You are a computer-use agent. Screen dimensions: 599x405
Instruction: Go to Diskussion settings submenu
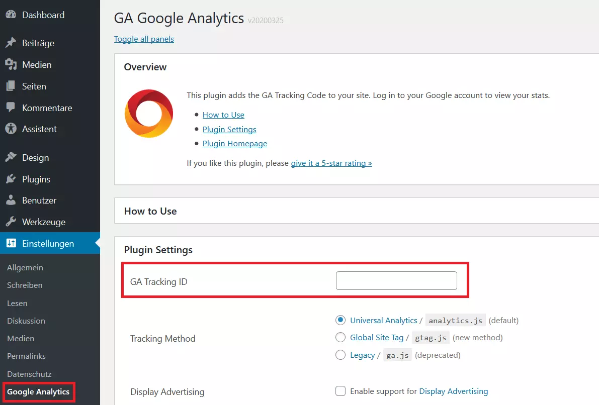point(26,321)
